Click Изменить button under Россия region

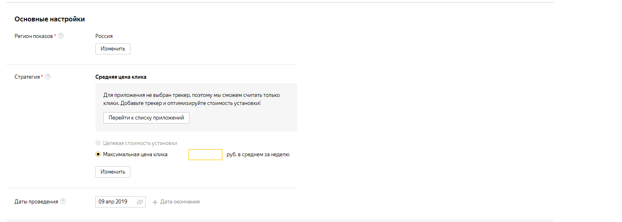[113, 49]
